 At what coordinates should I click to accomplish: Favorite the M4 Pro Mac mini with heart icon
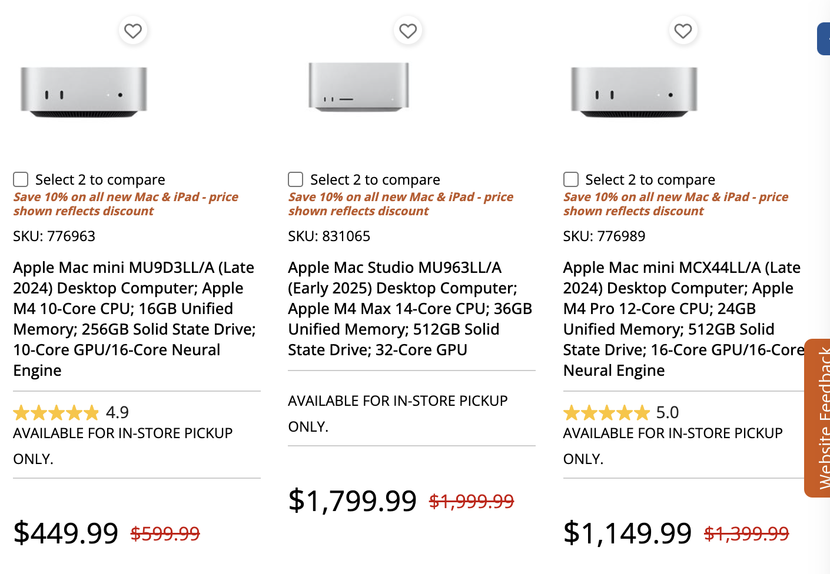point(683,31)
